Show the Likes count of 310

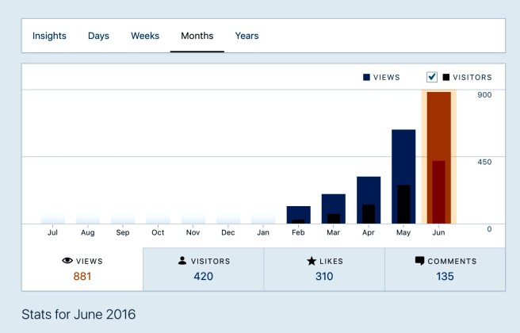[323, 277]
